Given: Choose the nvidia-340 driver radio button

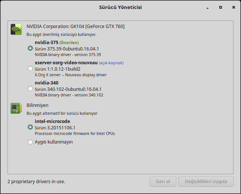Looking at the screenshot, I should click(x=30, y=89).
